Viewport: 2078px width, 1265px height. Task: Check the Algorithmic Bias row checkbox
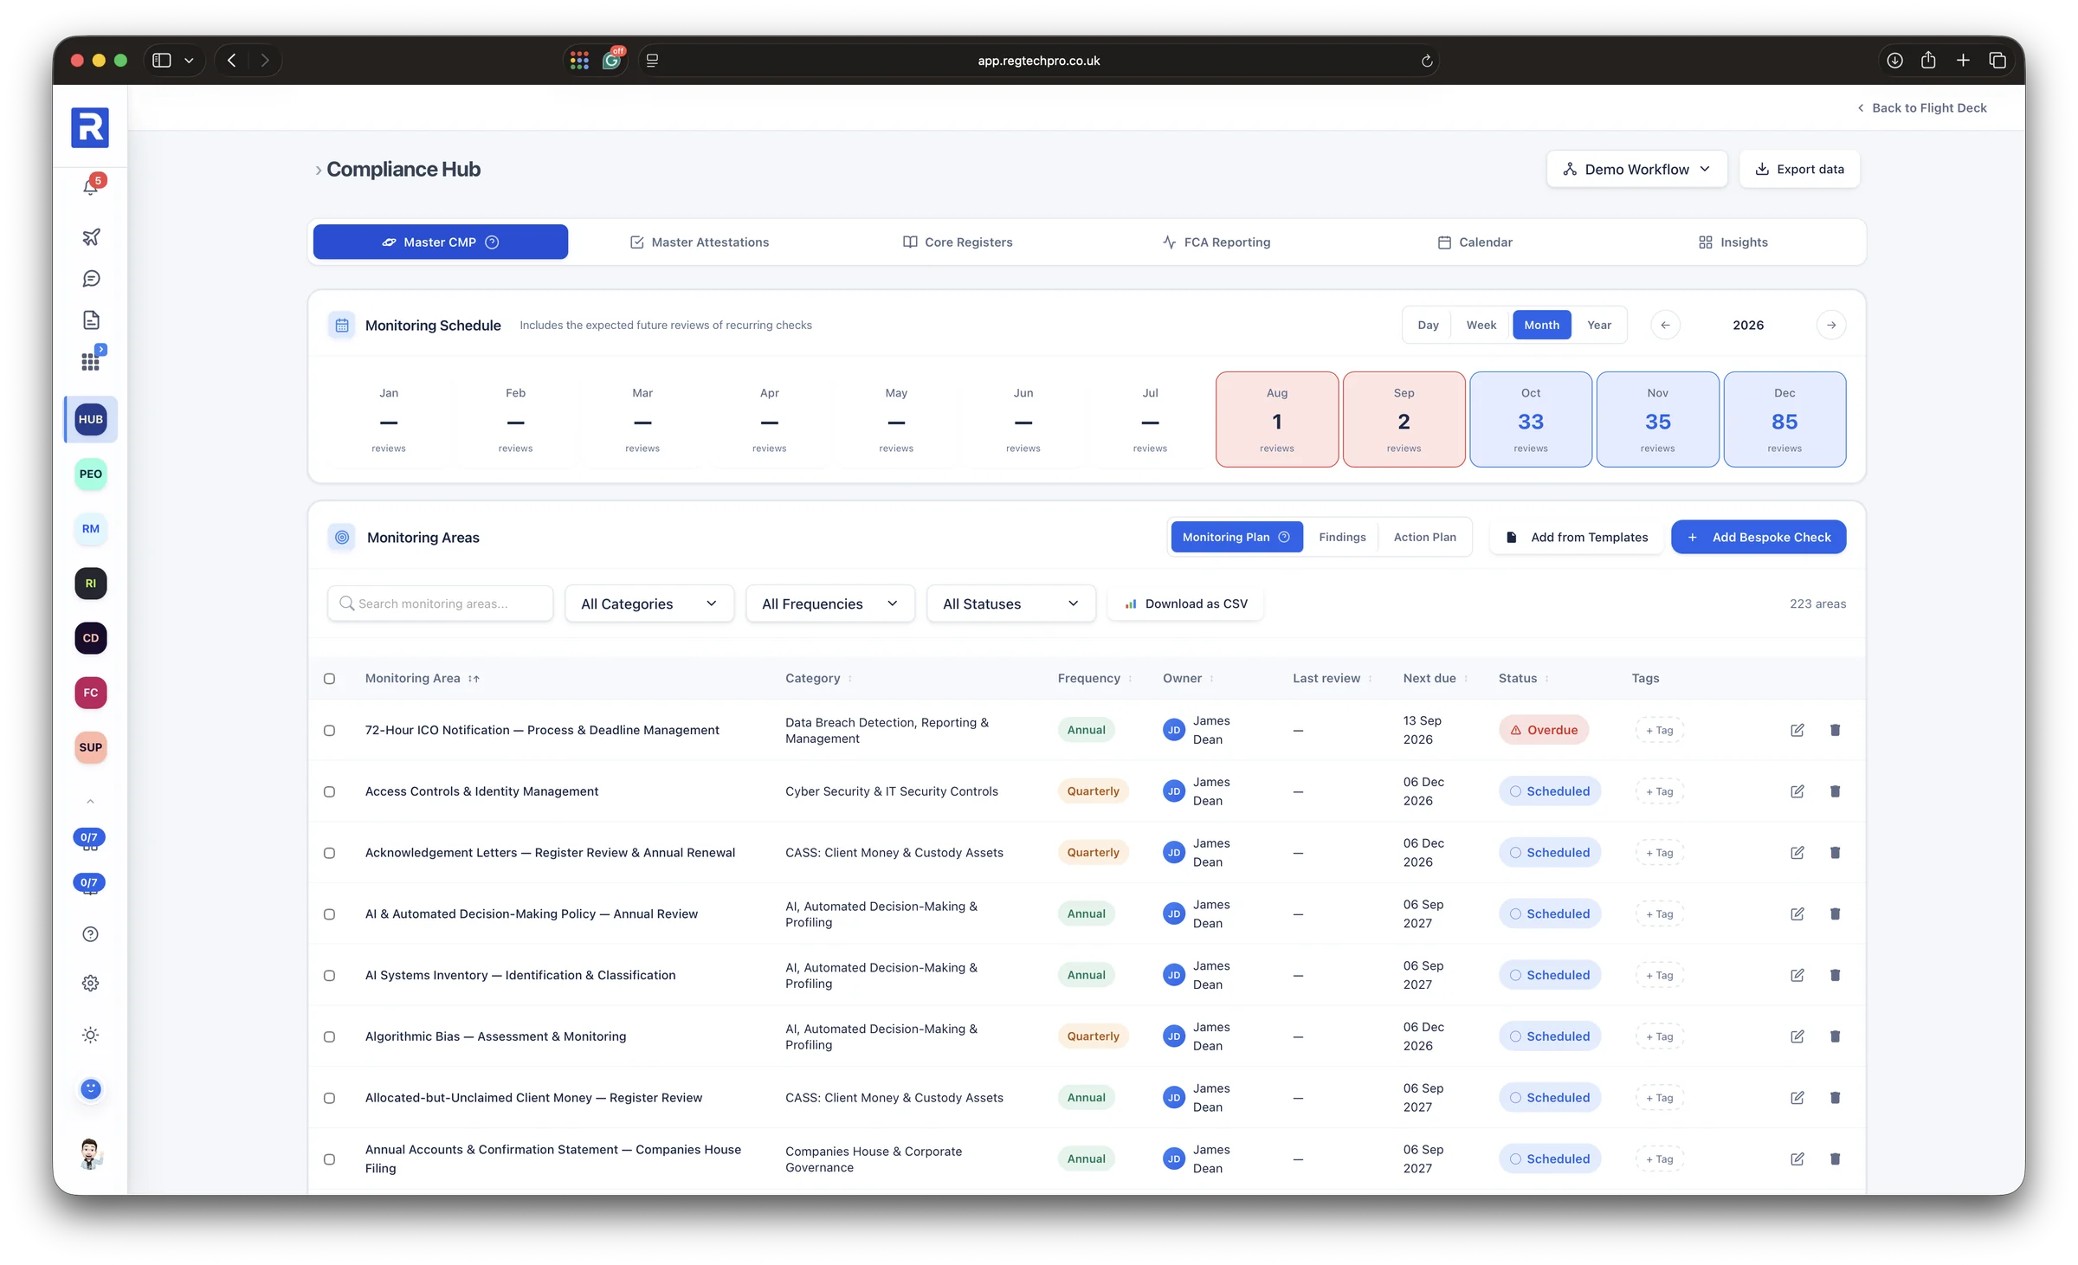click(329, 1036)
